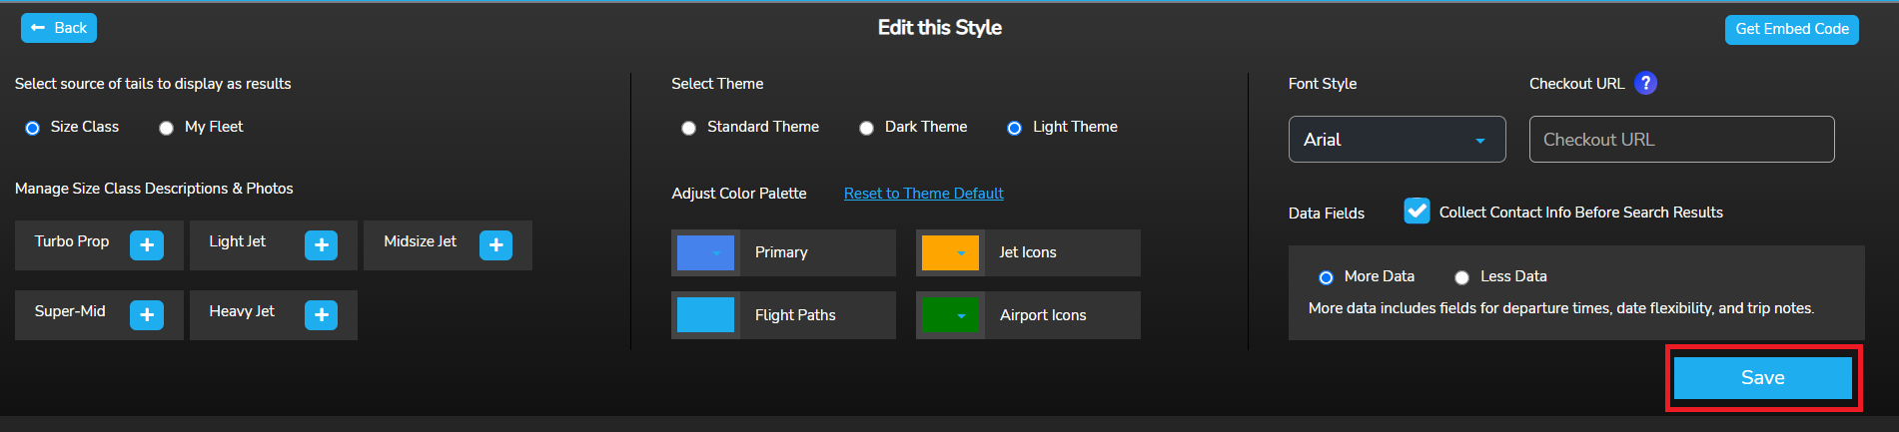This screenshot has height=432, width=1899.
Task: Open the Jet Icons orange color dropdown
Action: click(949, 253)
